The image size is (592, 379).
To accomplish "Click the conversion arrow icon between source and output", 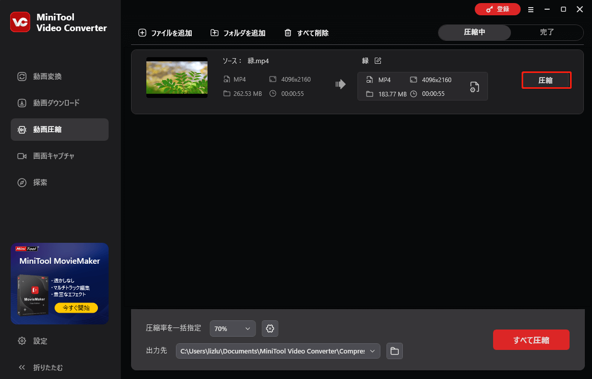I will pyautogui.click(x=341, y=84).
